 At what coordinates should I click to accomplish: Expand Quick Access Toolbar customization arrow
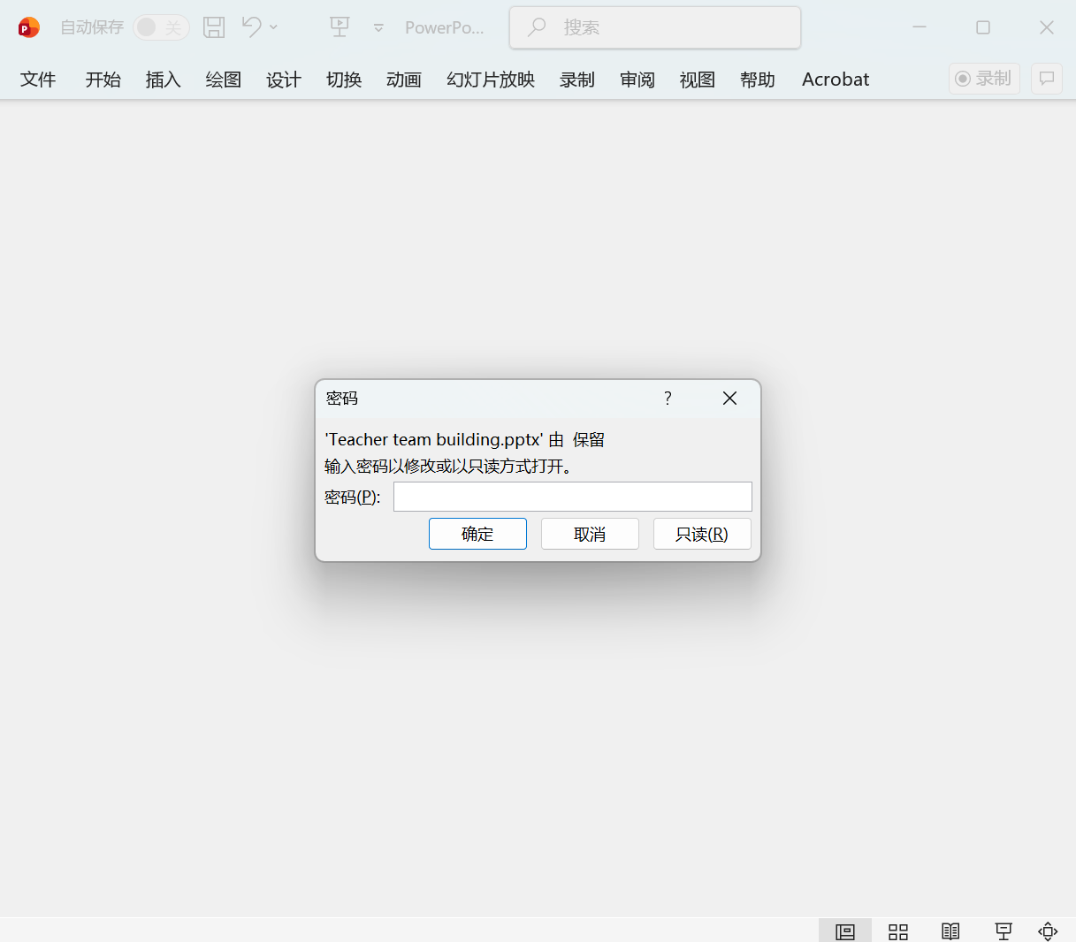[x=378, y=27]
